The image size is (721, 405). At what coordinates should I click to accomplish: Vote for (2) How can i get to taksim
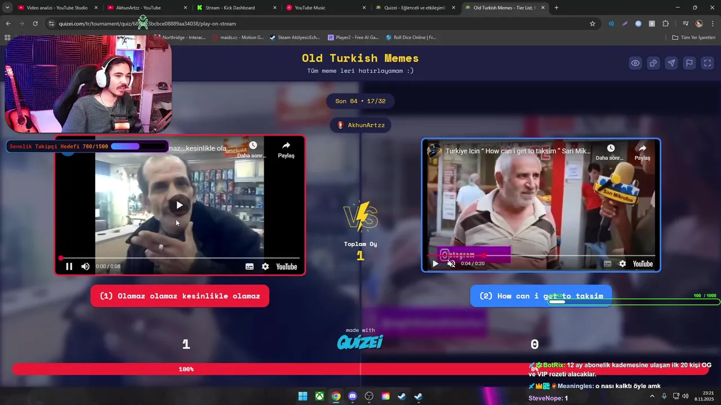coord(541,296)
